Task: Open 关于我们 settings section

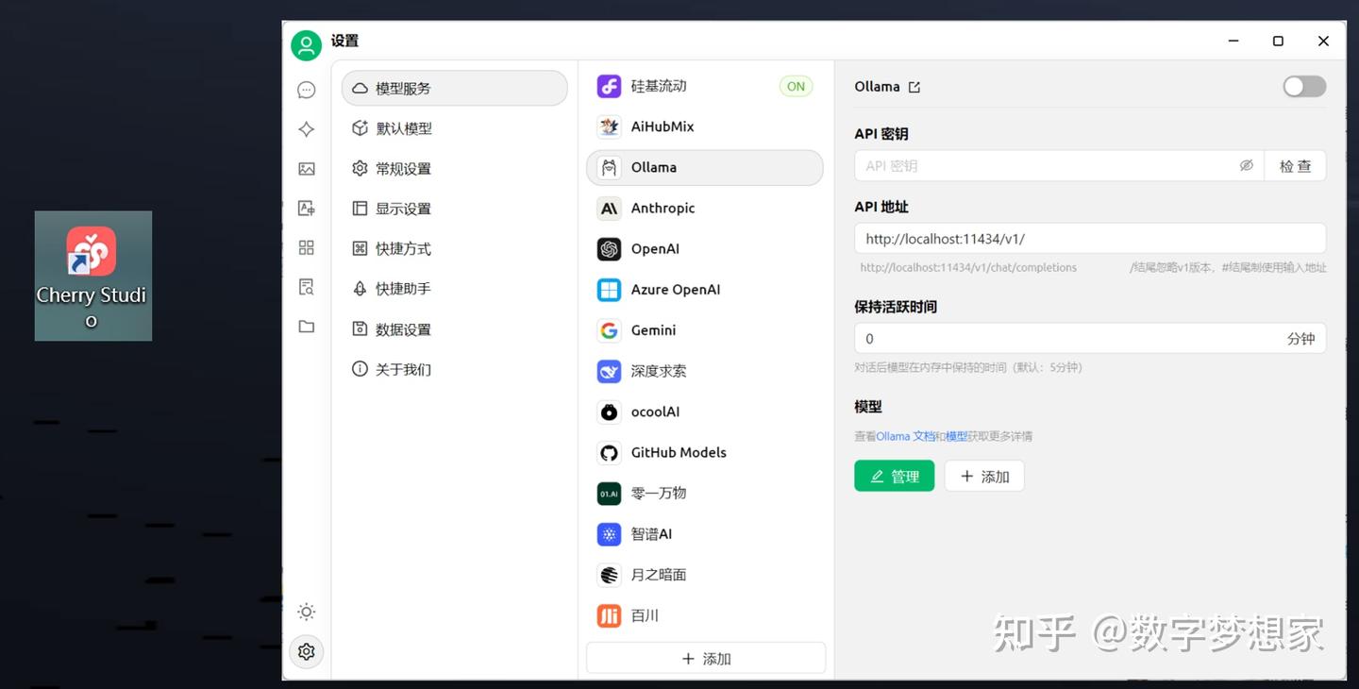Action: (454, 369)
